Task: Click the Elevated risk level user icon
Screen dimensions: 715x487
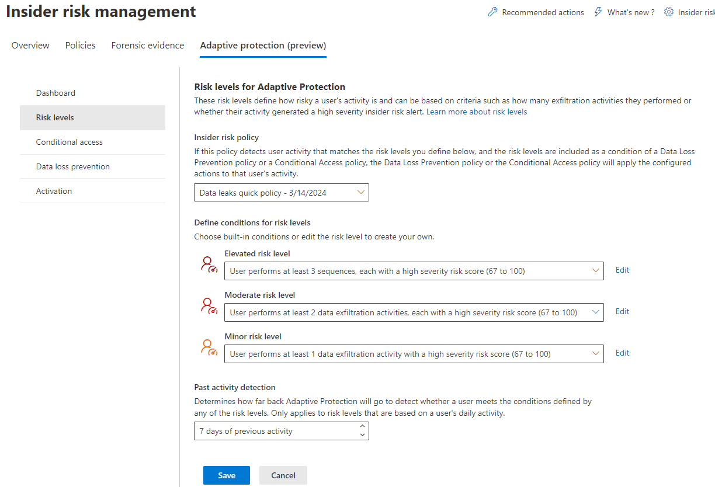Action: tap(209, 265)
